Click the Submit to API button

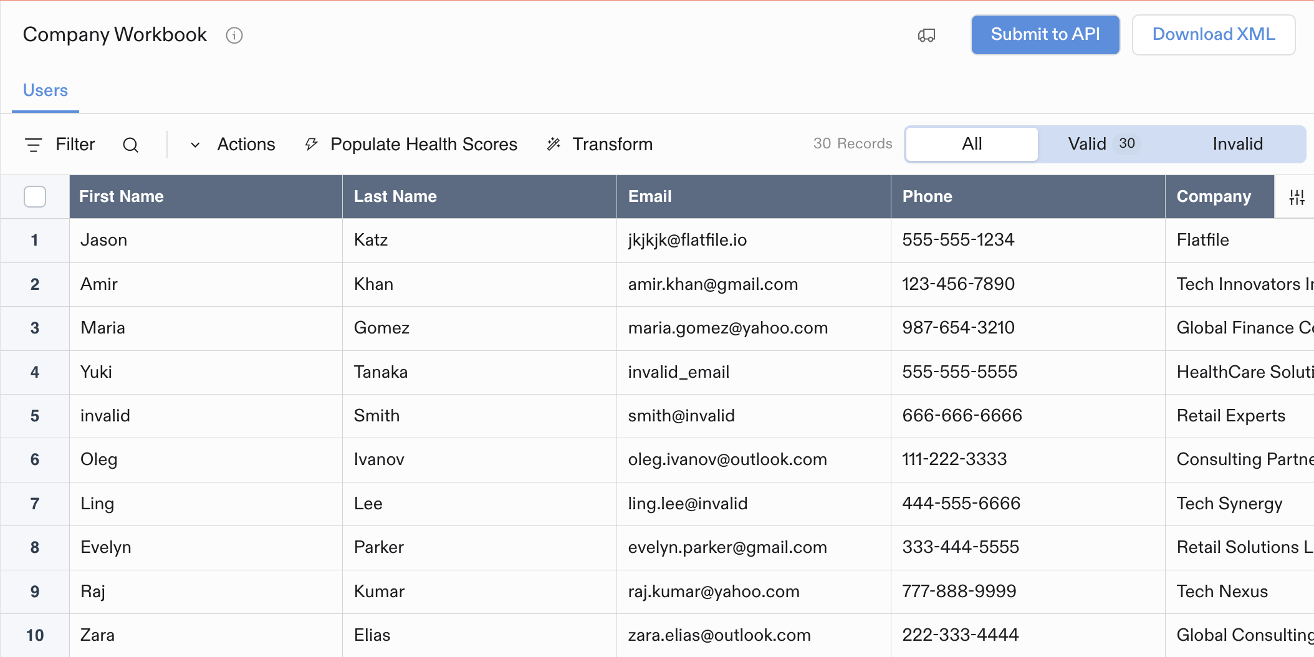coord(1045,35)
